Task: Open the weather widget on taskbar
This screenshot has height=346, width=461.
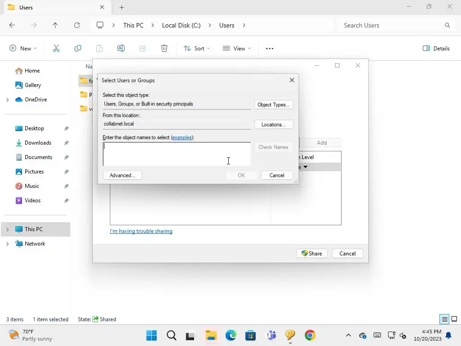Action: 30,335
